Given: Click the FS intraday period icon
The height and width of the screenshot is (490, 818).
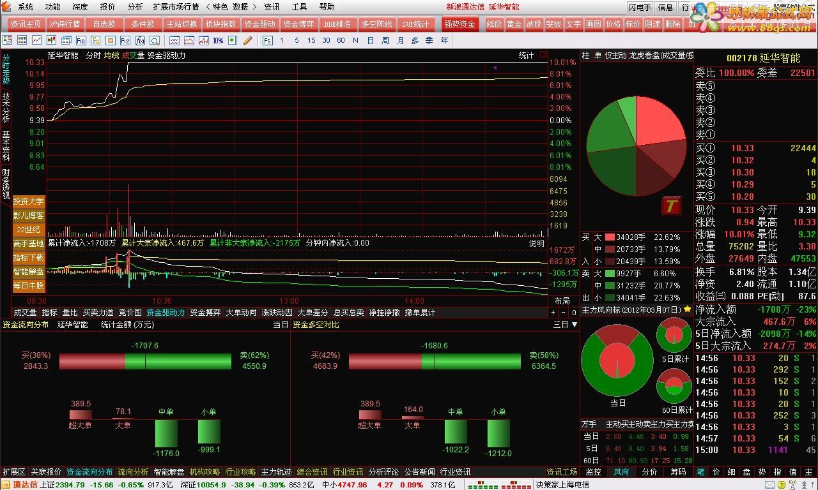Looking at the screenshot, I should 267,40.
